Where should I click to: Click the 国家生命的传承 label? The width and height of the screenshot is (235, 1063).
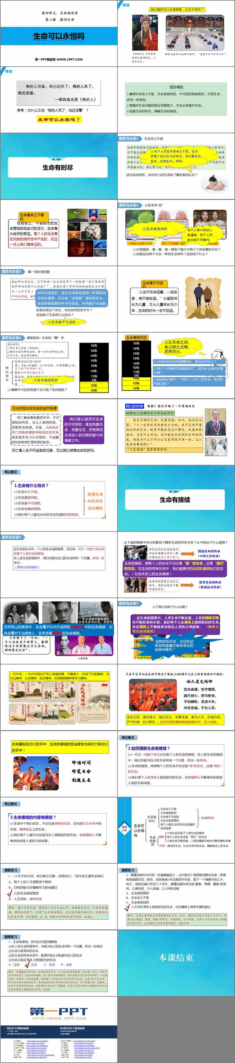click(209, 551)
